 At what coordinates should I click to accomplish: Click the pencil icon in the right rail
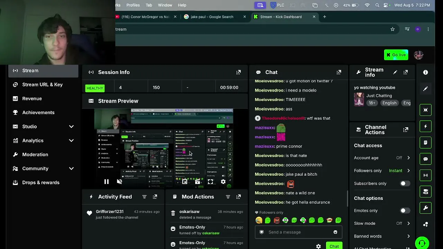(426, 89)
